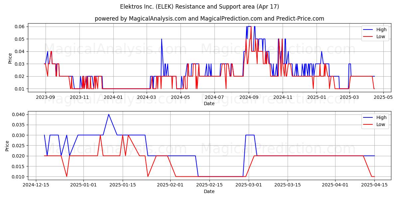The width and height of the screenshot is (399, 199).
Task: Click the '2024-01' x-axis tick label
Action: click(113, 97)
